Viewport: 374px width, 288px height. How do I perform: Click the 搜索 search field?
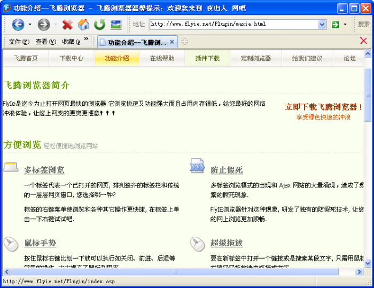coord(363,24)
